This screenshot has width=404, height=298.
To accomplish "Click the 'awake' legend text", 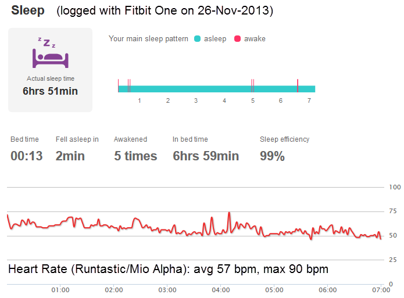I will (x=255, y=39).
